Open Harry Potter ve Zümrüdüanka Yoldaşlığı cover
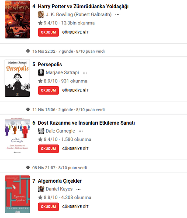The width and height of the screenshot is (187, 218). pos(17,20)
